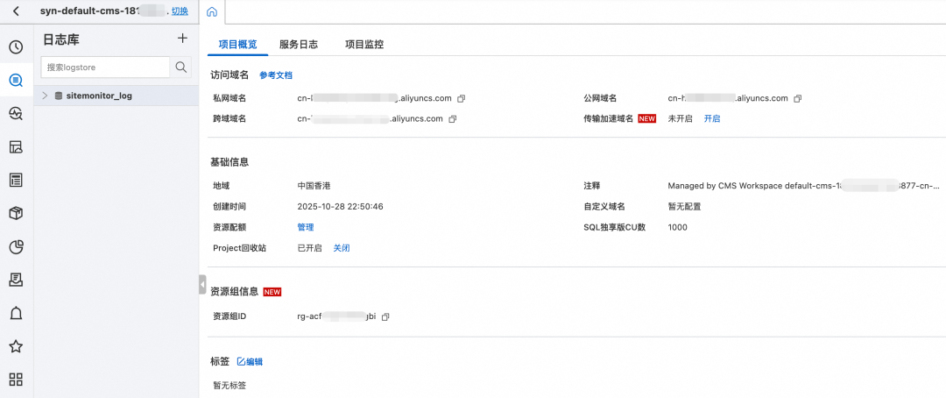Click the 日志库 panel heading

click(x=61, y=39)
